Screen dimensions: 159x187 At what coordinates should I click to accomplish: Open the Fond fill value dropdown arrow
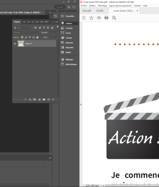point(57,37)
